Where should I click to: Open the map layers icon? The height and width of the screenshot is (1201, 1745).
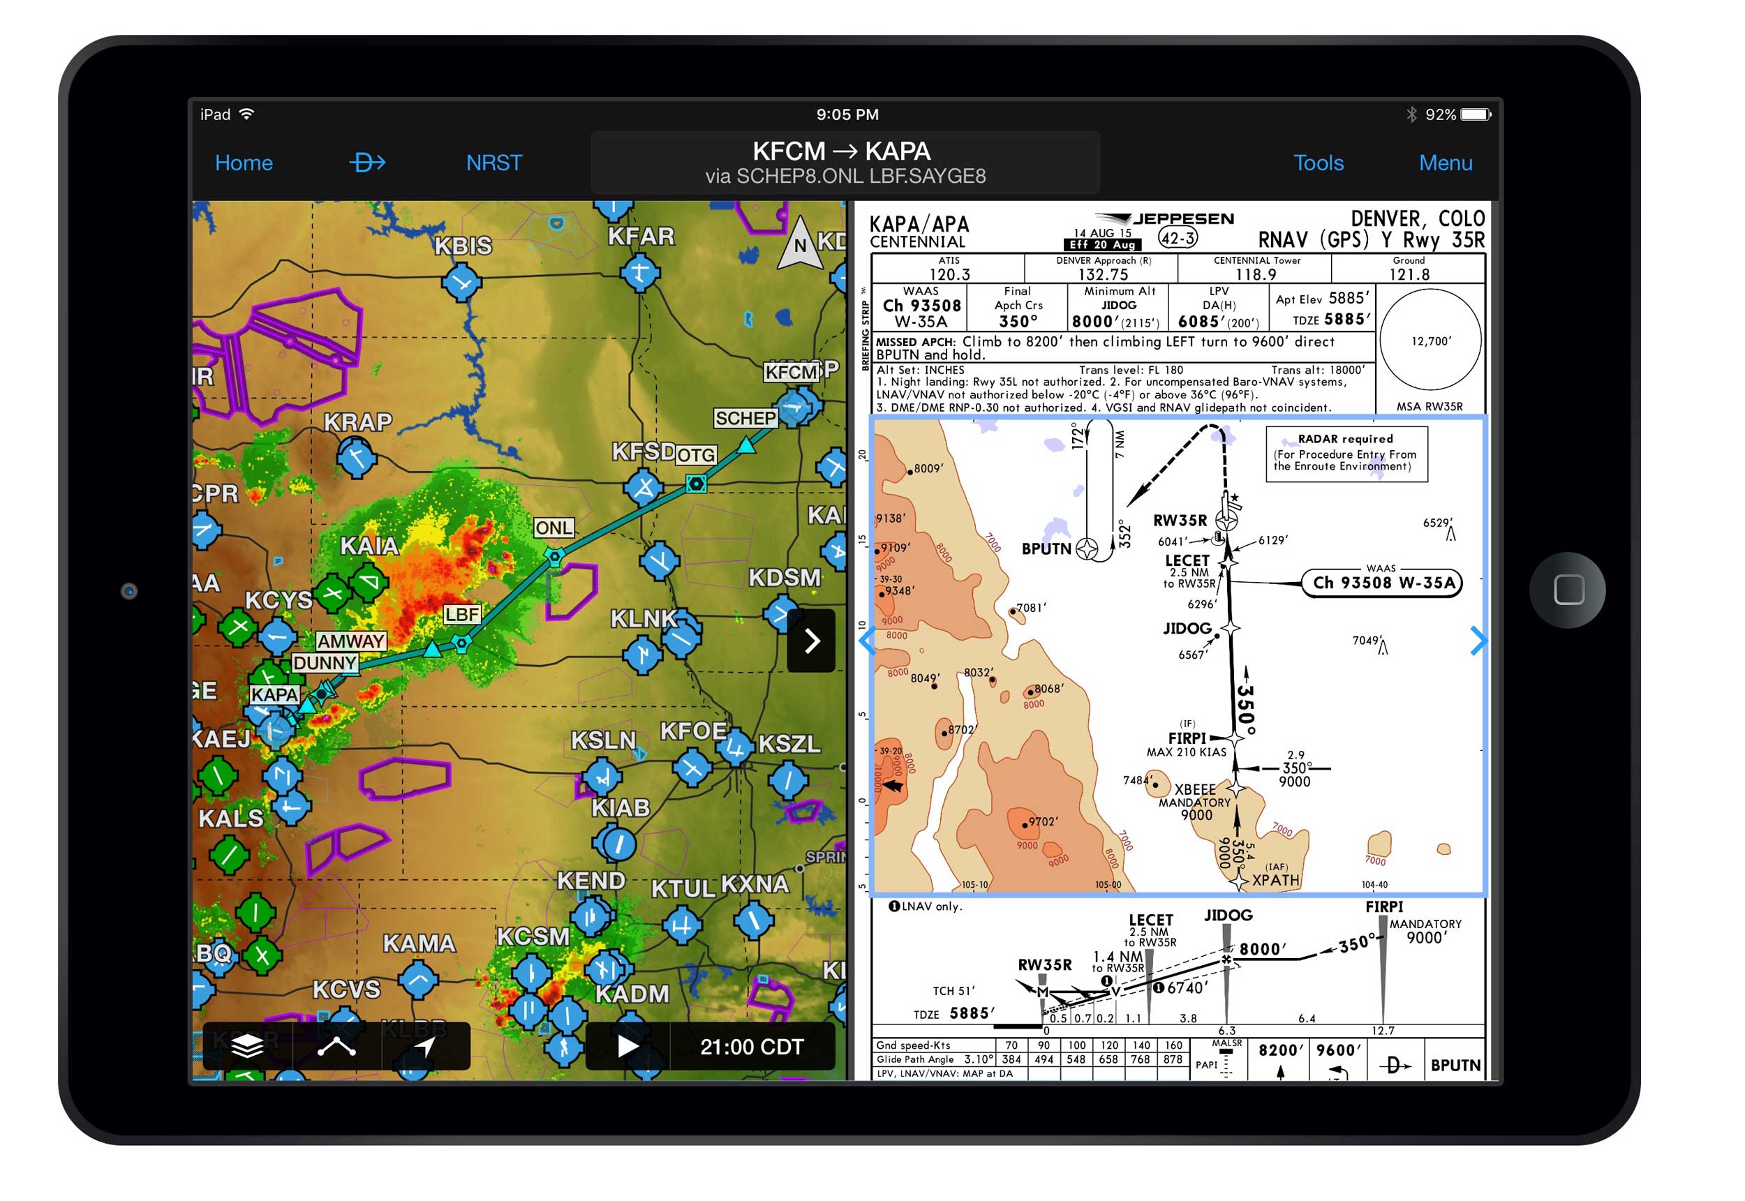[x=247, y=1045]
